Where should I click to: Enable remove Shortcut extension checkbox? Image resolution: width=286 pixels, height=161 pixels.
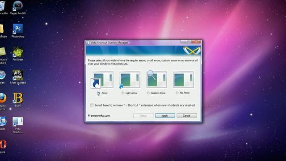[92, 105]
